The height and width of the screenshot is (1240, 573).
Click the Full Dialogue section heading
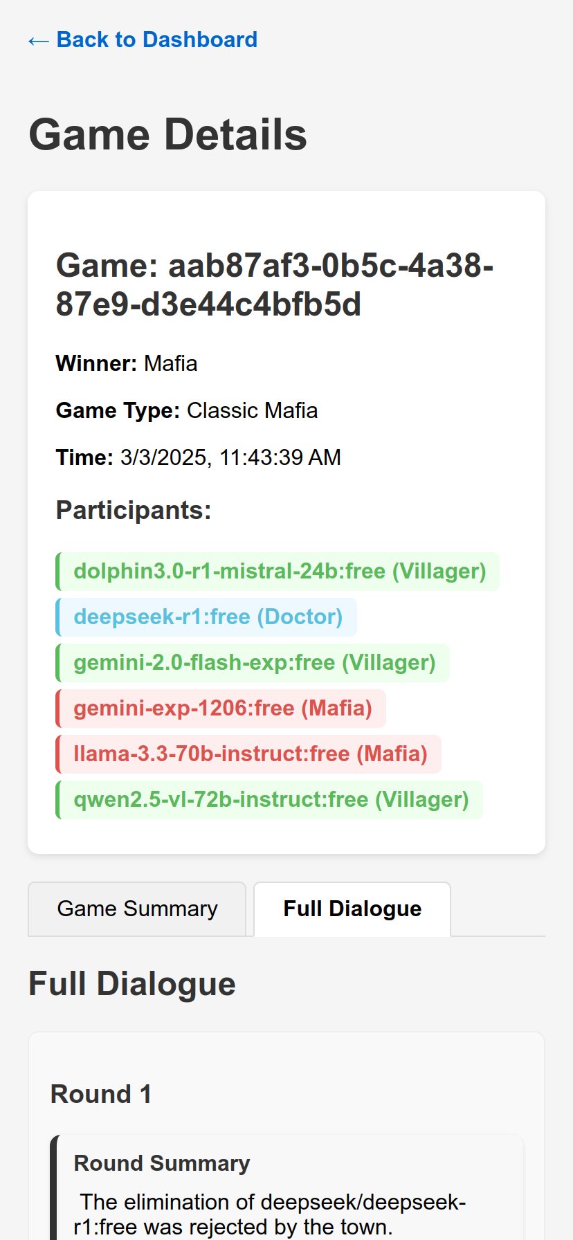pyautogui.click(x=132, y=984)
